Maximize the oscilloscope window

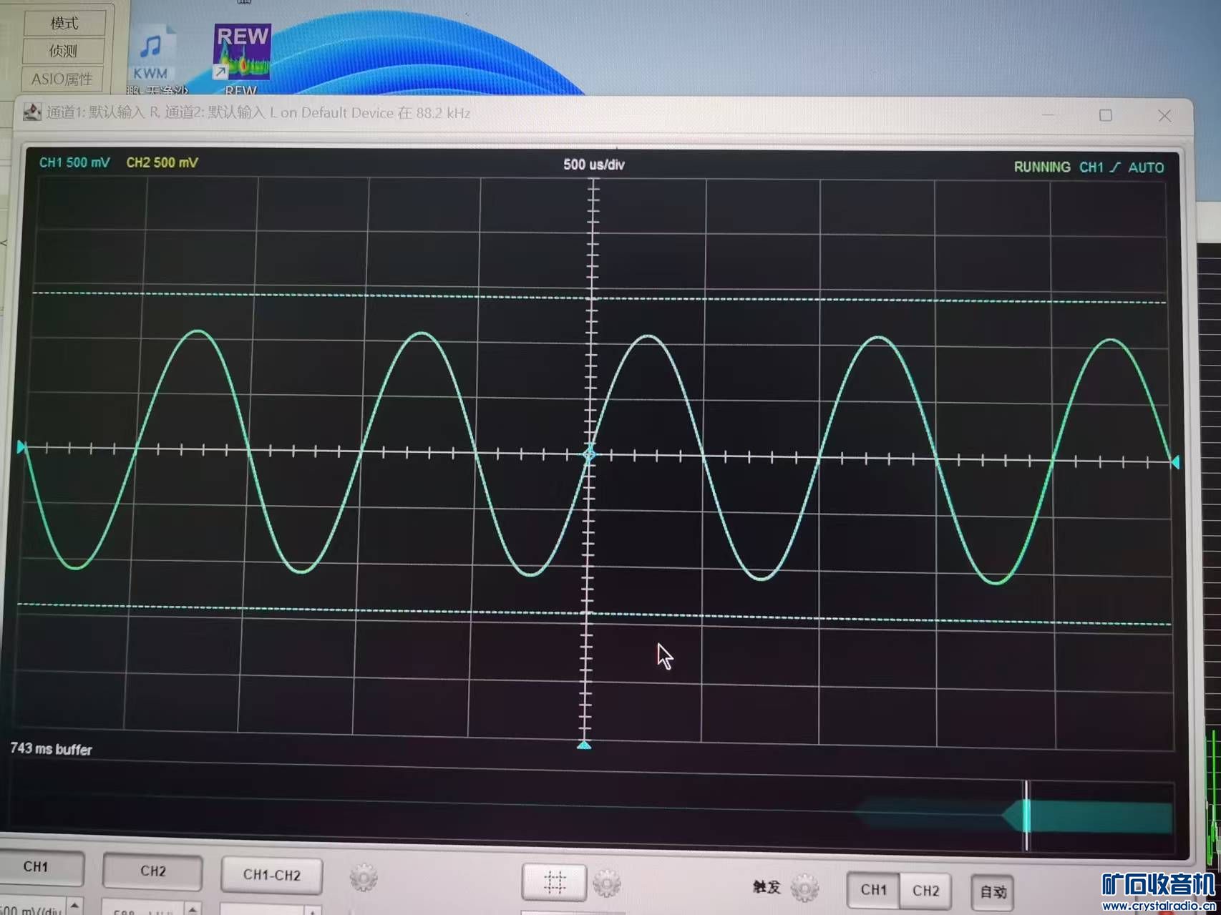pos(1106,115)
